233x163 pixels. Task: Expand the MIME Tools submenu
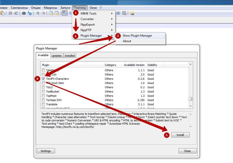(94, 13)
